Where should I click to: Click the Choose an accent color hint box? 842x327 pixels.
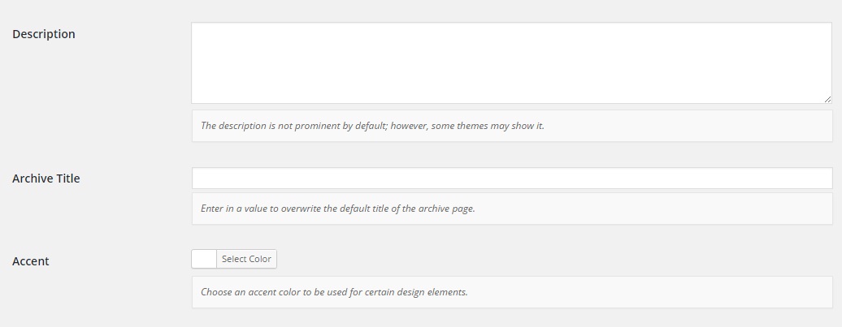(512, 292)
